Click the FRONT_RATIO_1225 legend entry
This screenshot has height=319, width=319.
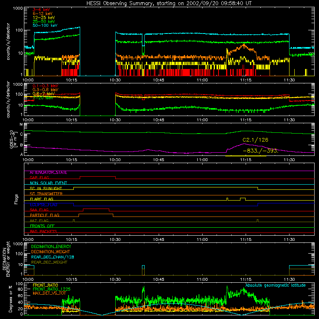(51, 289)
